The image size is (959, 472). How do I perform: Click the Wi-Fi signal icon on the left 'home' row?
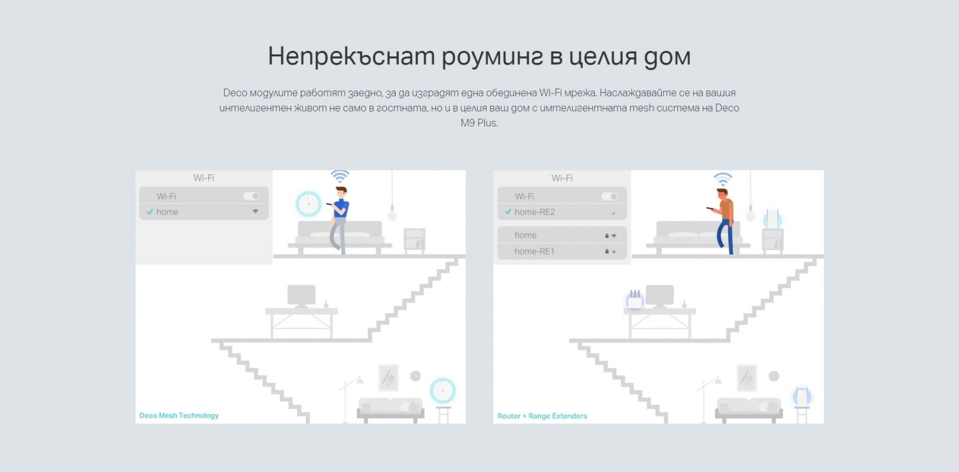pos(255,211)
